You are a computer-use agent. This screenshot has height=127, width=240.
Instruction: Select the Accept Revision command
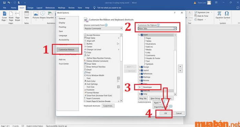point(102,35)
